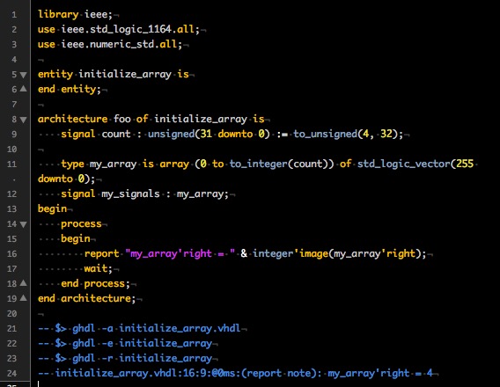Collapse the architecture block at line 8
The width and height of the screenshot is (500, 387).
[x=23, y=120]
